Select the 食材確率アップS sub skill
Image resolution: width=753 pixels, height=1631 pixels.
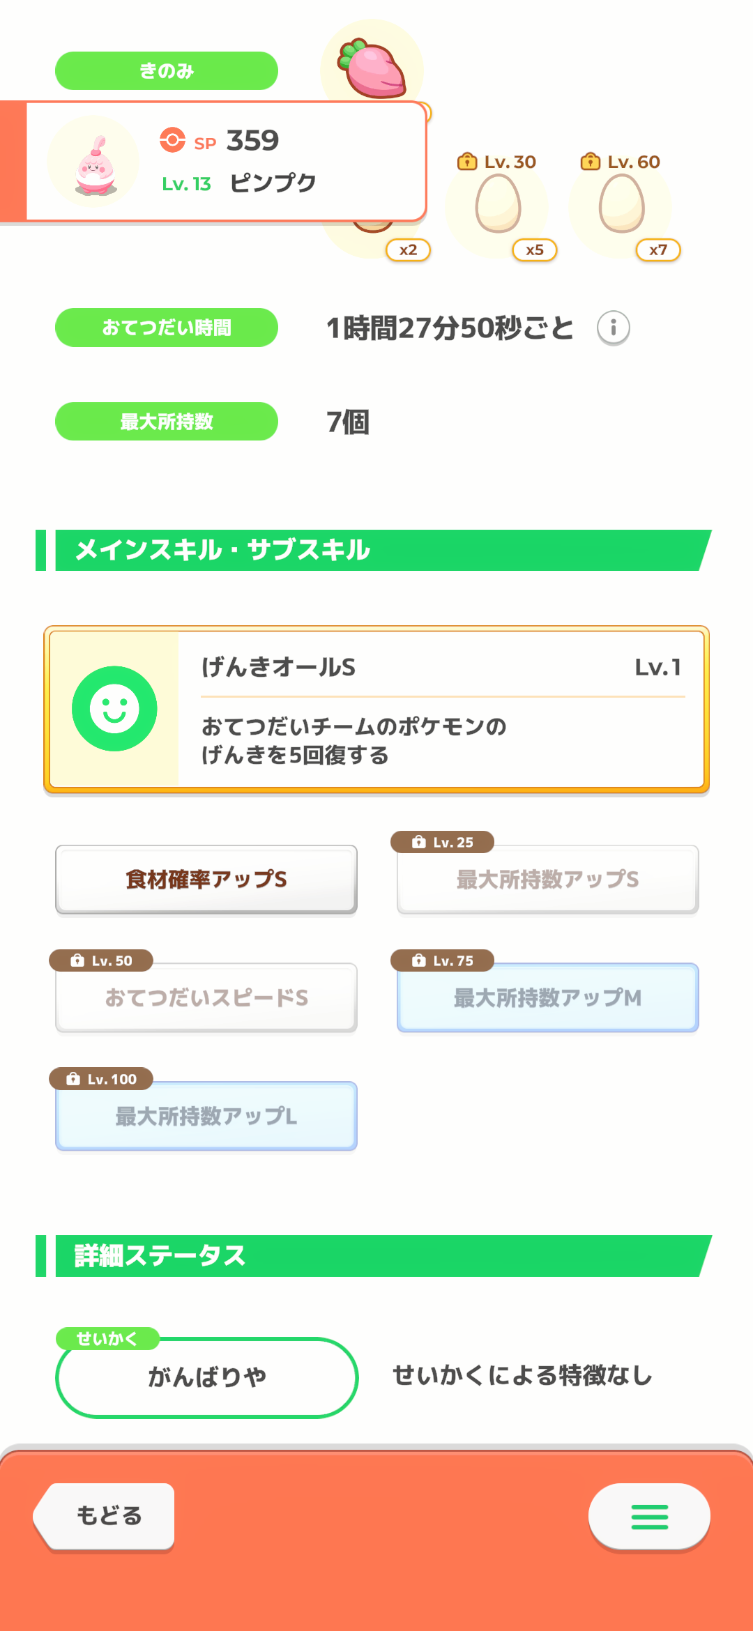[206, 880]
